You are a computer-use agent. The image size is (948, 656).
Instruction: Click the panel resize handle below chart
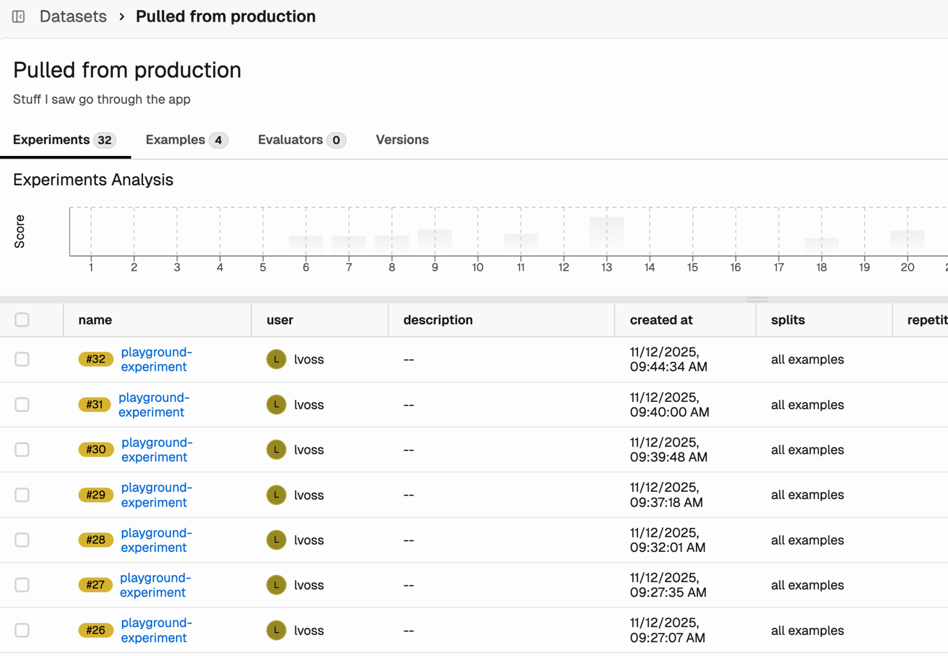pyautogui.click(x=757, y=299)
